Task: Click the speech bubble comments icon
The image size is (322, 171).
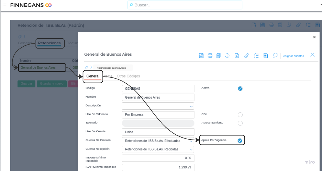Action: point(275,55)
